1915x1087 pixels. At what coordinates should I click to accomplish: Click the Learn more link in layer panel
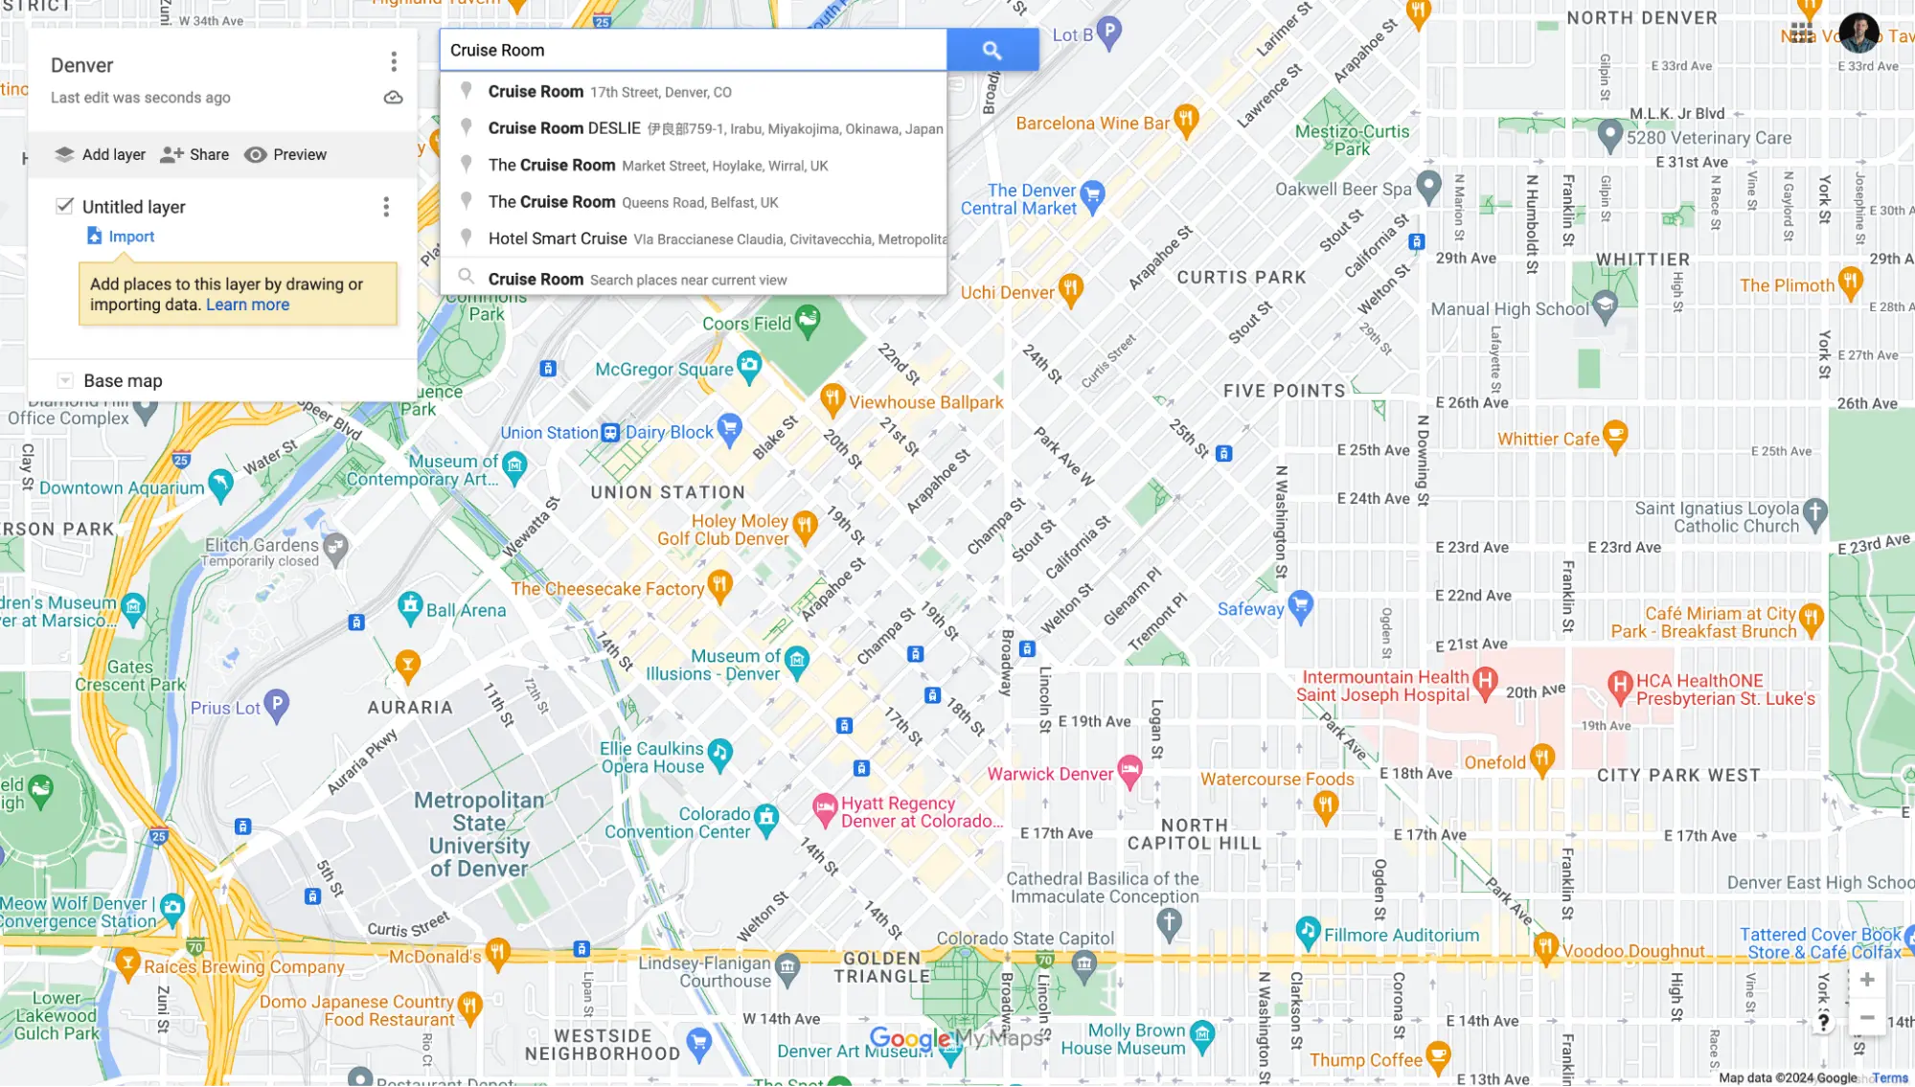click(x=247, y=304)
